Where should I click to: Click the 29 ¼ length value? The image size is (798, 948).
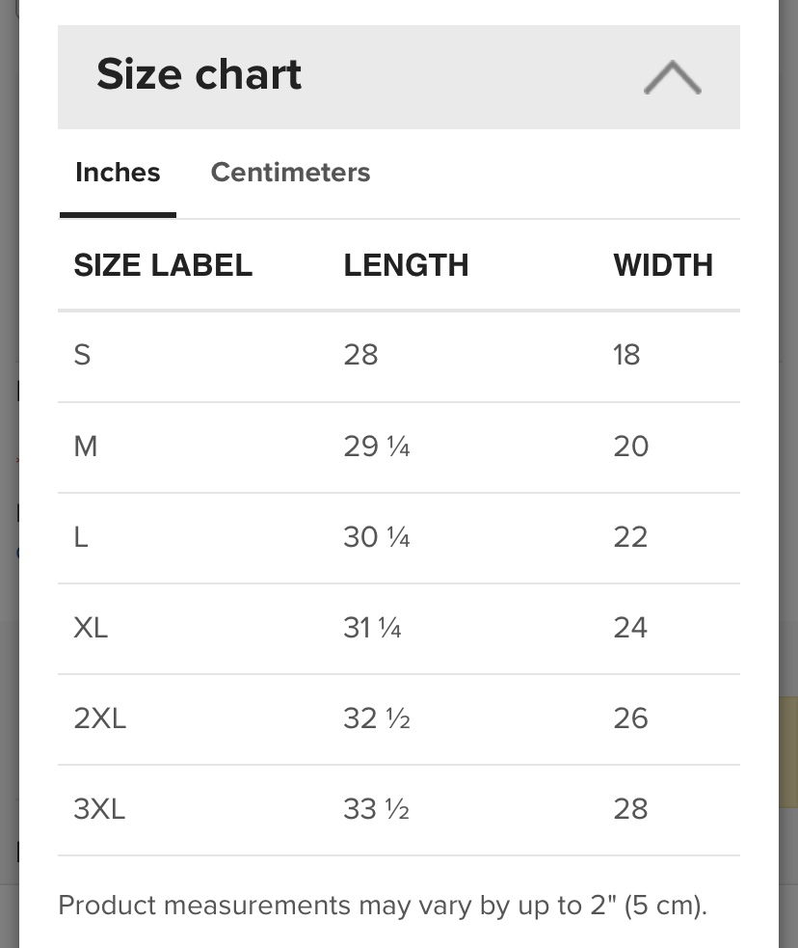[x=377, y=447]
